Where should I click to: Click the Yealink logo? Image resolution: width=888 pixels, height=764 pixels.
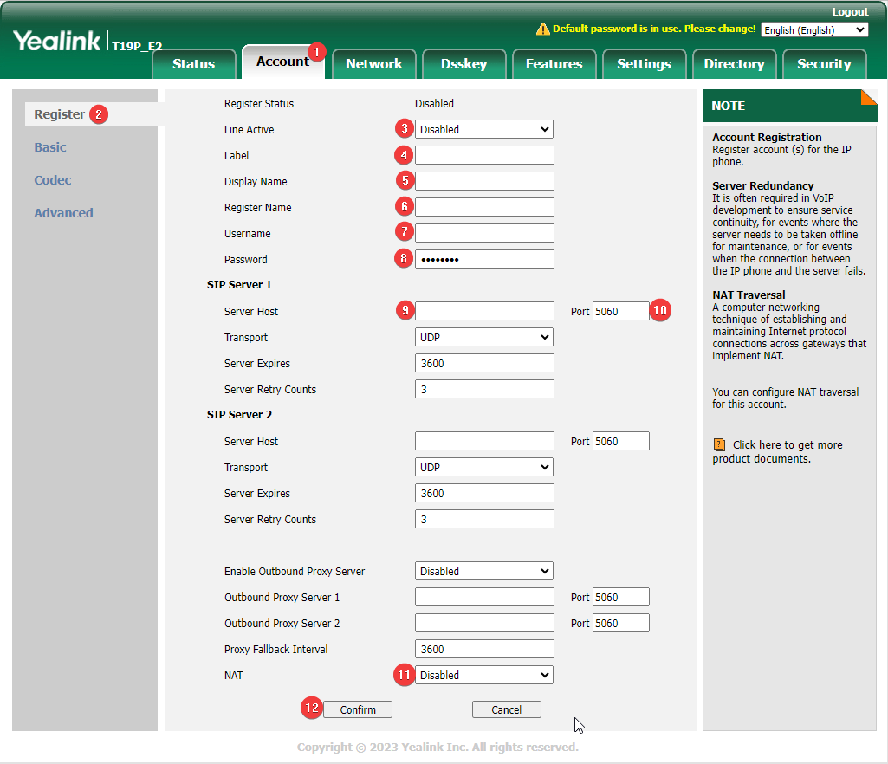[x=57, y=40]
